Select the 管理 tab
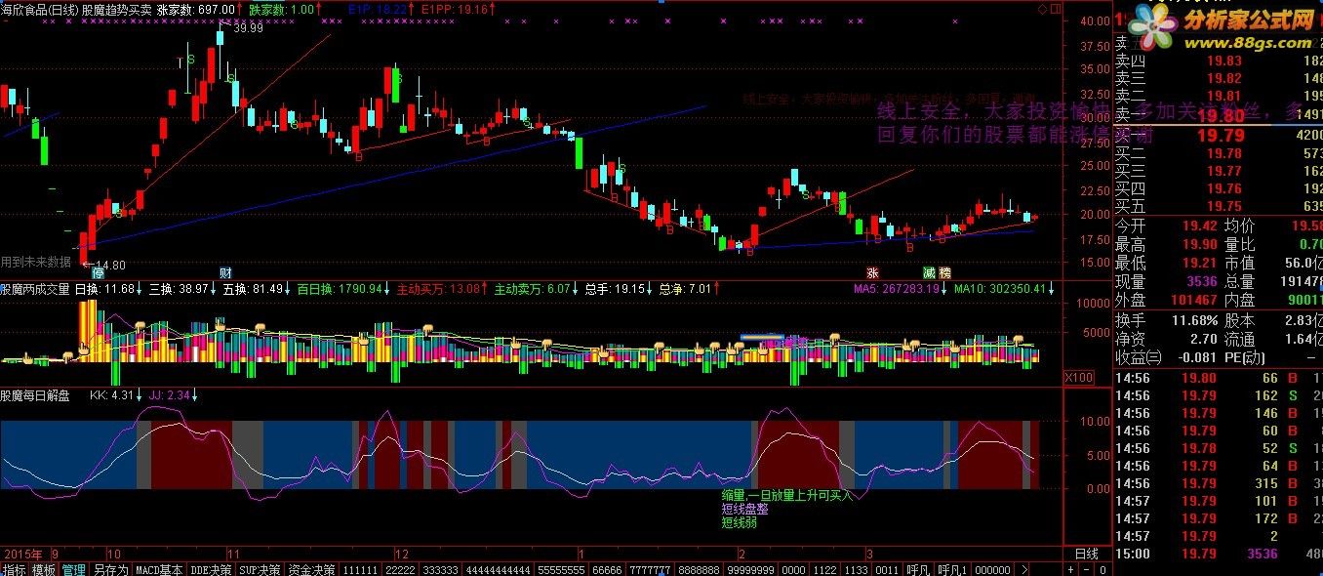Screen dimensions: 1323x576 pos(73,569)
